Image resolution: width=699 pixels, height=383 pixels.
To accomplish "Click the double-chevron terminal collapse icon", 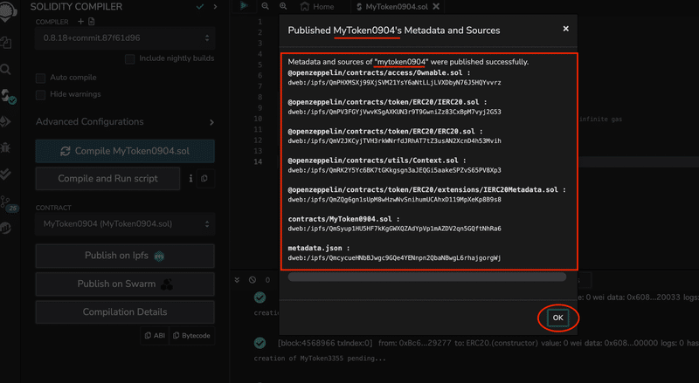I will [x=237, y=280].
